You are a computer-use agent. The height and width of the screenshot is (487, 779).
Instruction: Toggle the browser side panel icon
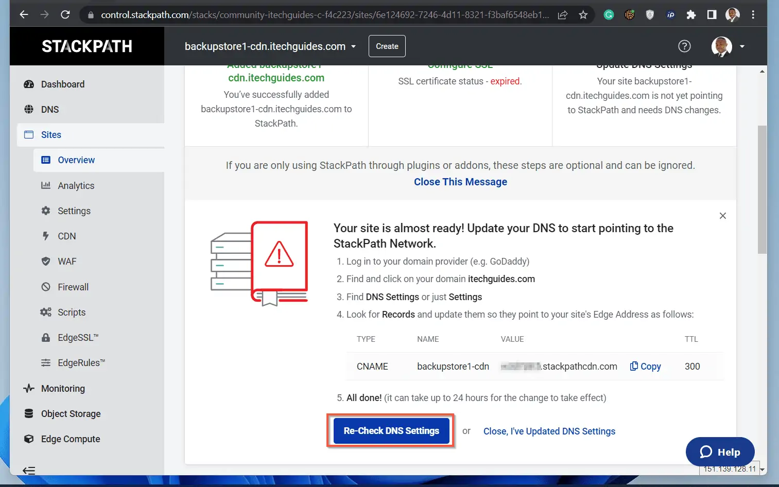(712, 15)
